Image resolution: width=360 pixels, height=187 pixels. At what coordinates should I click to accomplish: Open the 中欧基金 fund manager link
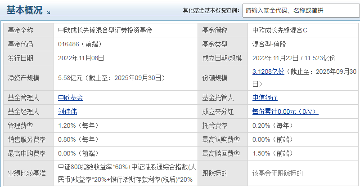point(71,98)
